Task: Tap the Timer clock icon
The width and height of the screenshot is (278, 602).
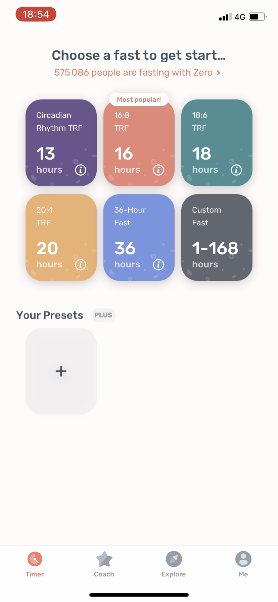Action: tap(35, 559)
